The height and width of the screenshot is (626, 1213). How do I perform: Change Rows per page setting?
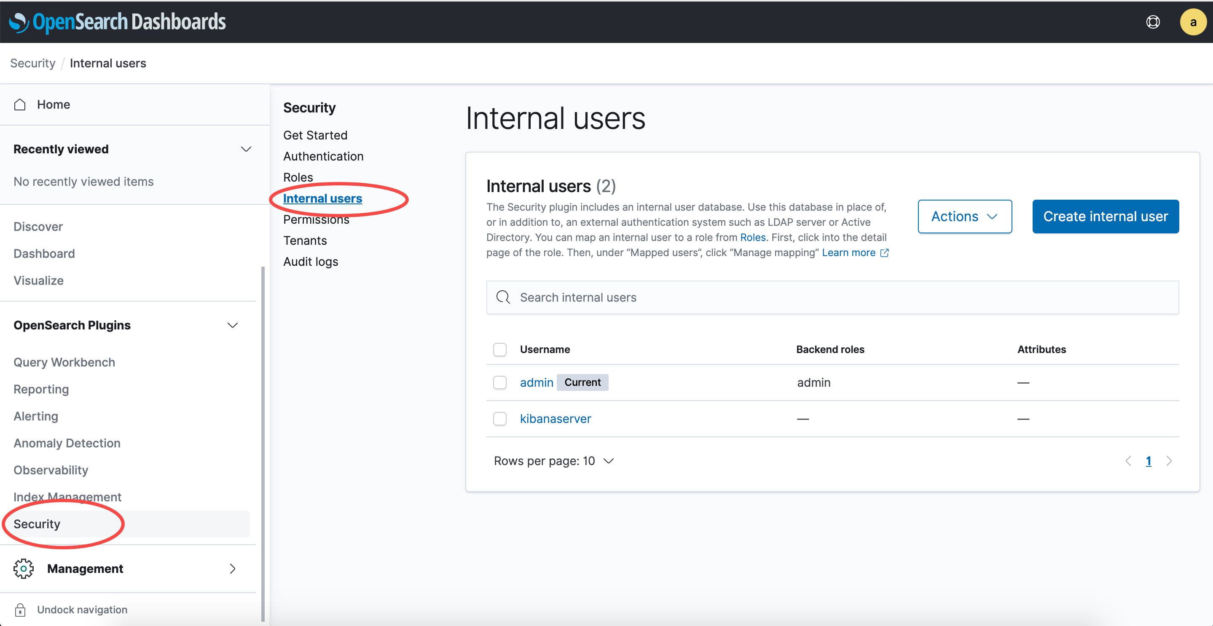[554, 461]
